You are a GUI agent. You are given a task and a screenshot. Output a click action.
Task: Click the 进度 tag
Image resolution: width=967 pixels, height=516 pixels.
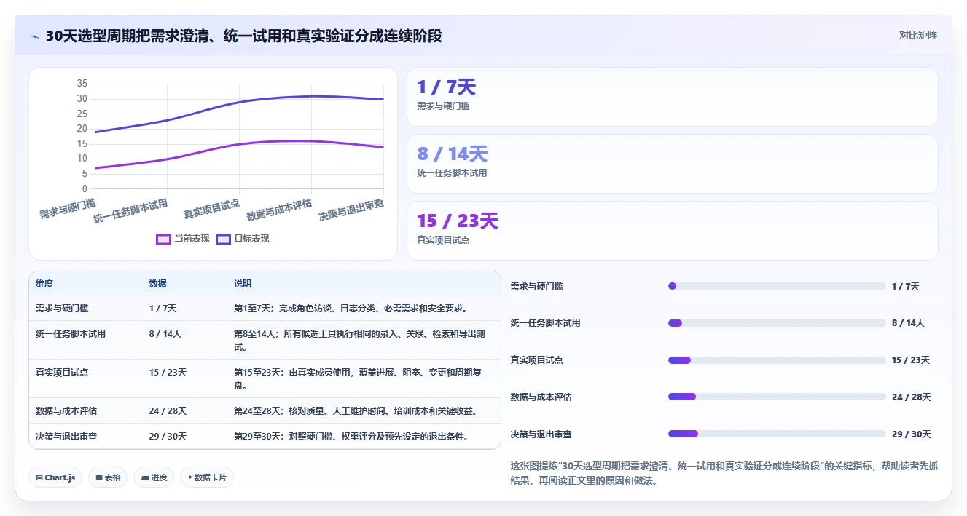[x=154, y=477]
